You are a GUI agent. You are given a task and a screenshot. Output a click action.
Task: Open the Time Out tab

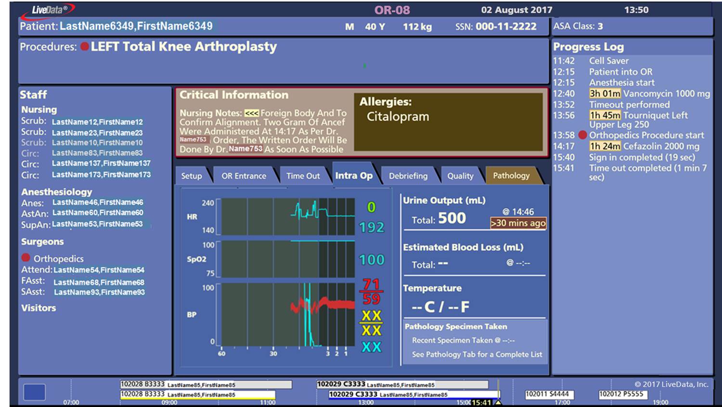click(303, 176)
